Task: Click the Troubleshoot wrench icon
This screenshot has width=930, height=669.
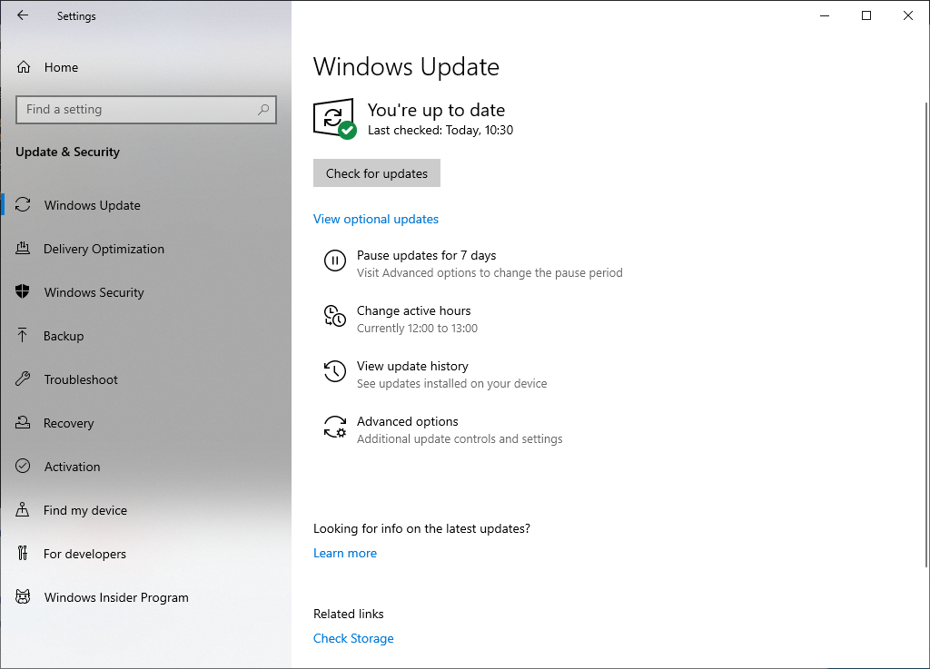Action: click(x=23, y=379)
